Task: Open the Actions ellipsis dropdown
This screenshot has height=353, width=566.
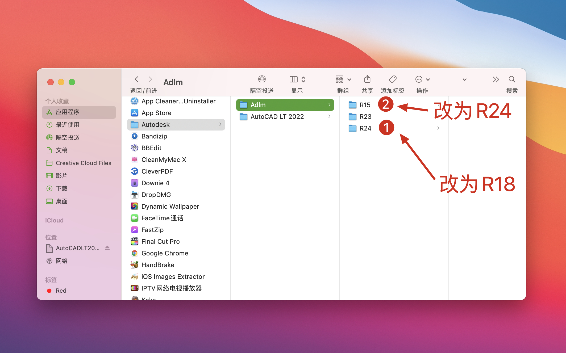Action: [422, 79]
